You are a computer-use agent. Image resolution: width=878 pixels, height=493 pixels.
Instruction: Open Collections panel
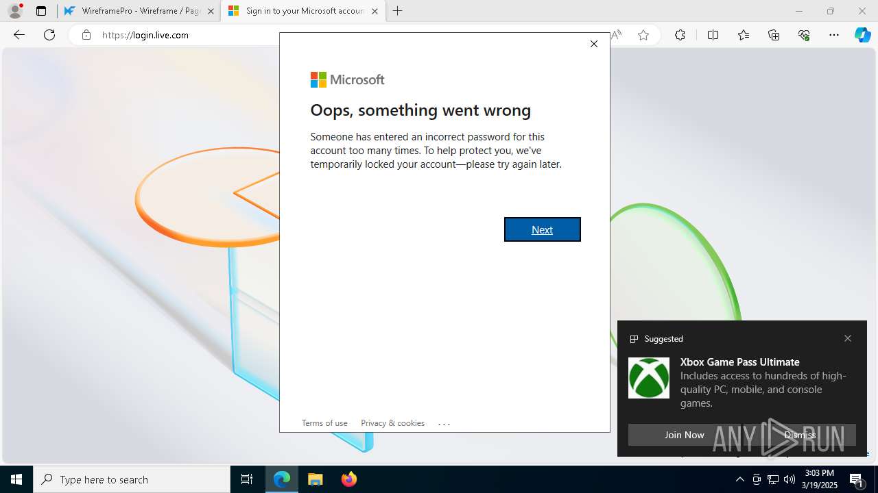(x=774, y=35)
